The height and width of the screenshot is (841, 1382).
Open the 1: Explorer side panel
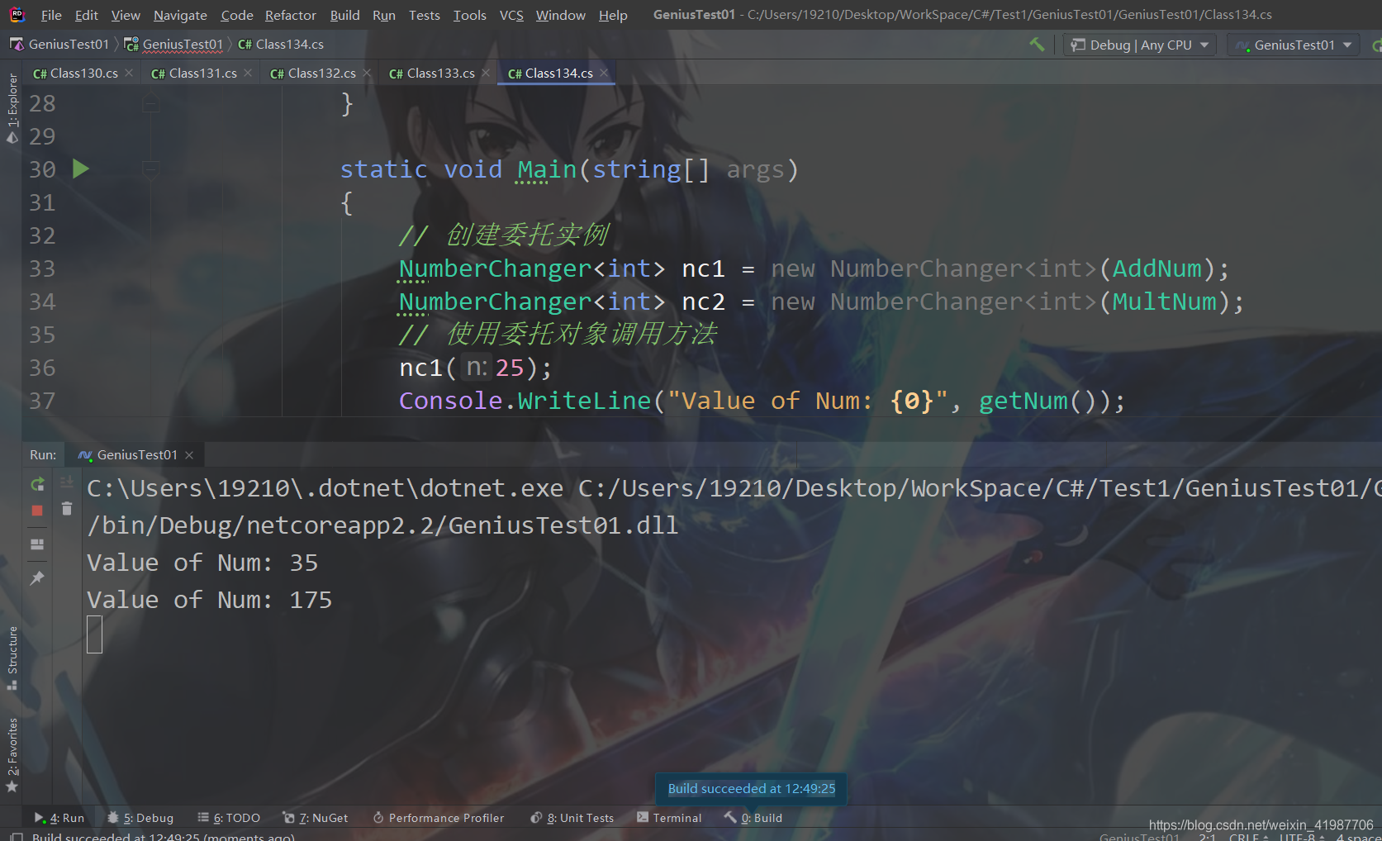coord(12,107)
